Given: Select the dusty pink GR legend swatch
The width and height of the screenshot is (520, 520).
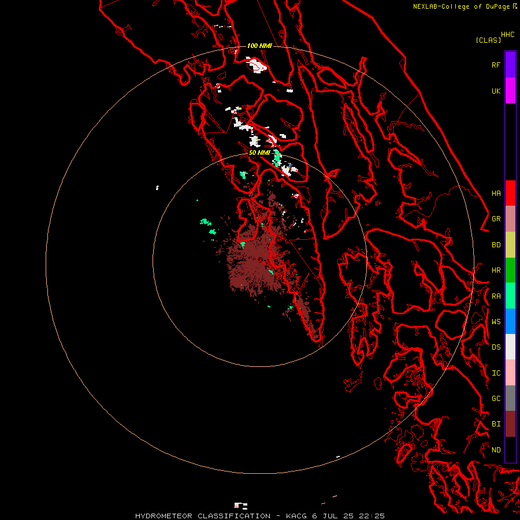Looking at the screenshot, I should point(510,219).
